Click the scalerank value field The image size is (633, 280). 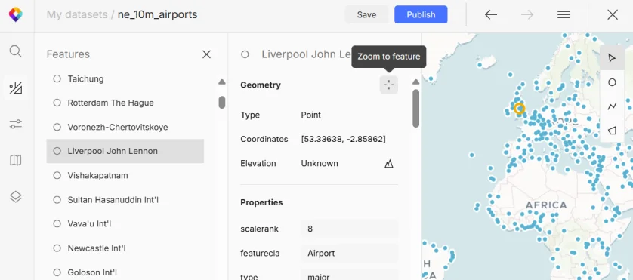click(349, 229)
